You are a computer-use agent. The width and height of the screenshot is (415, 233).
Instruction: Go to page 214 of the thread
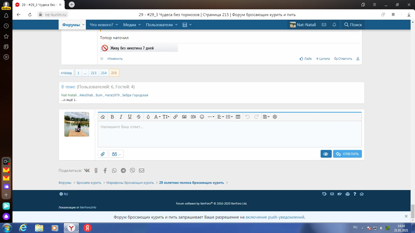click(104, 73)
